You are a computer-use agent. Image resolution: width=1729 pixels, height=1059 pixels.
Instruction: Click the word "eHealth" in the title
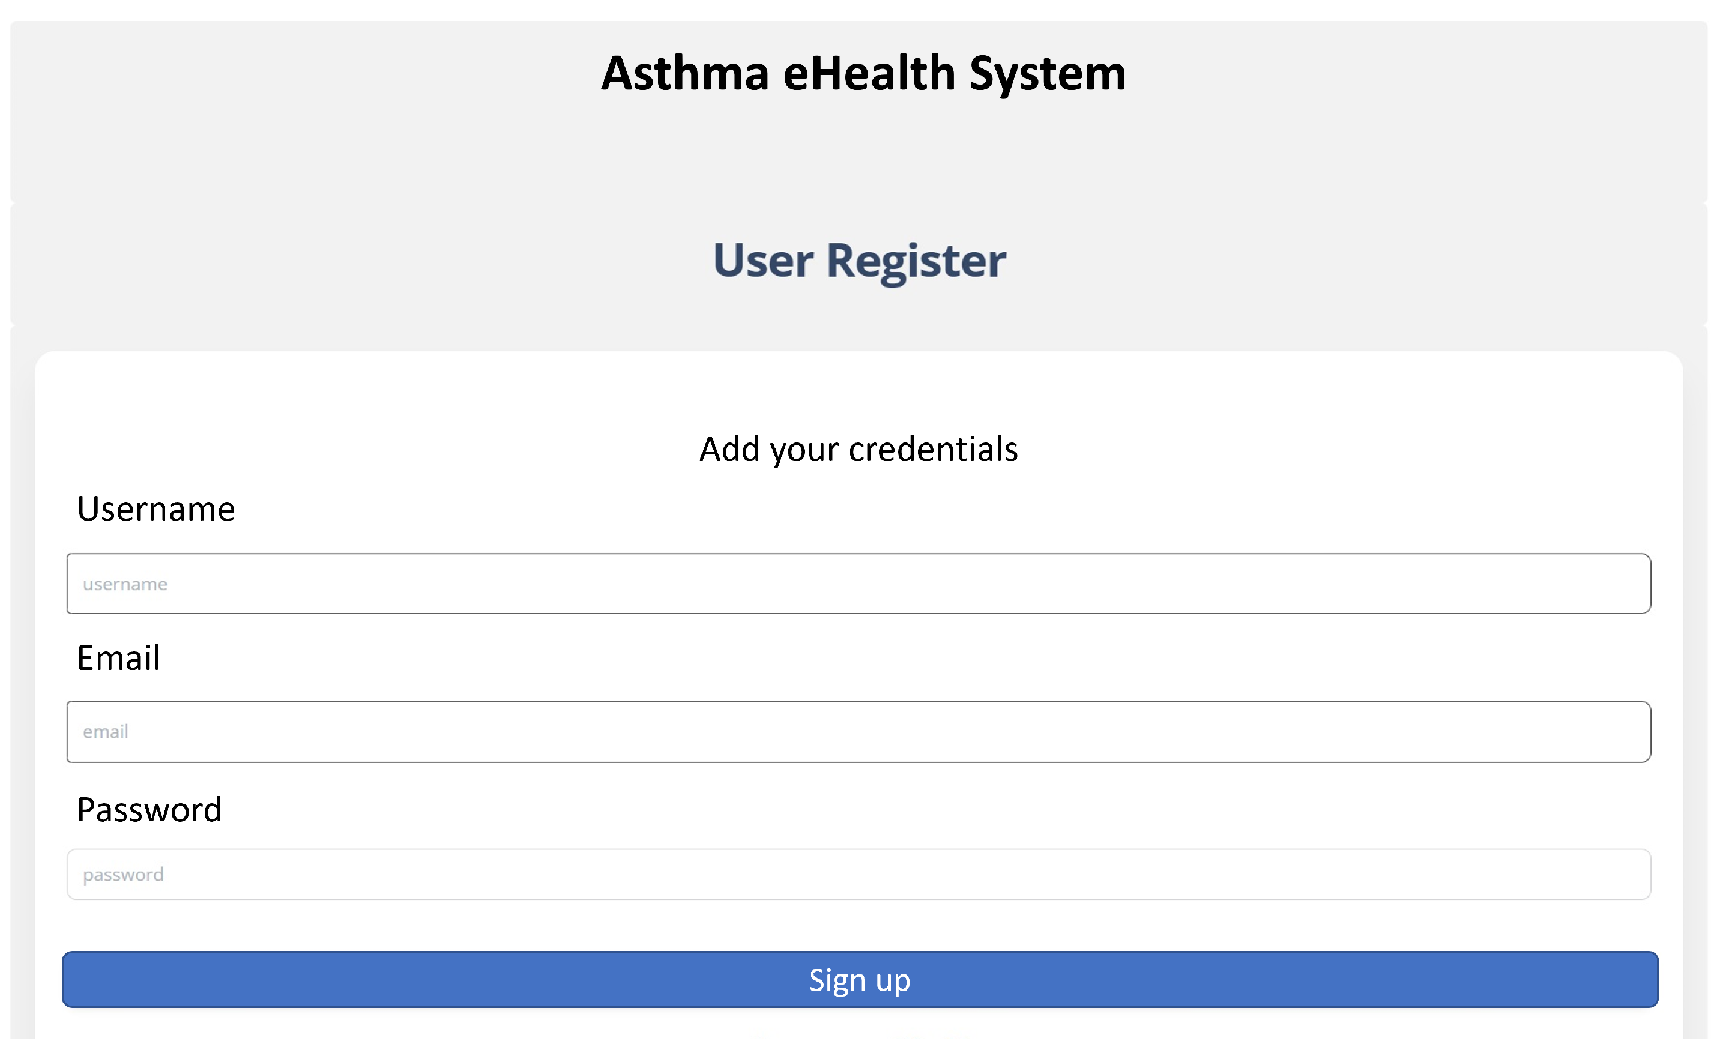pos(869,73)
